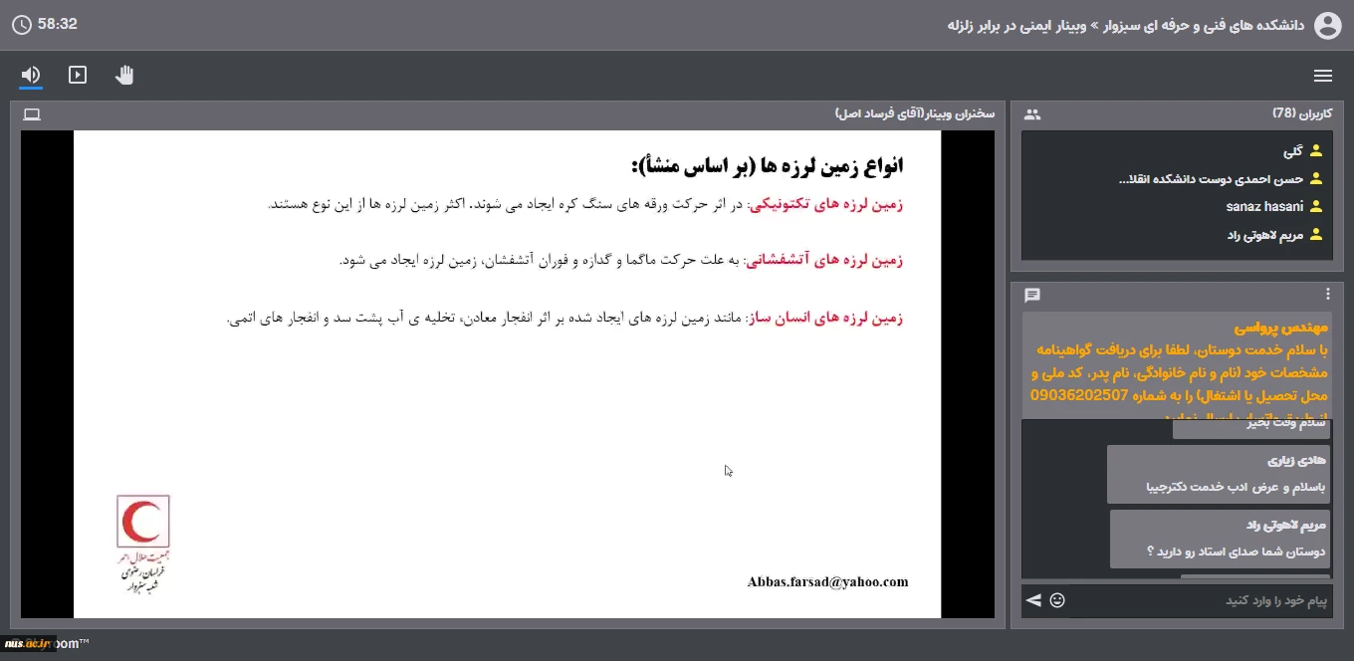Open the hamburger main menu
Image resolution: width=1354 pixels, height=661 pixels.
click(1323, 76)
